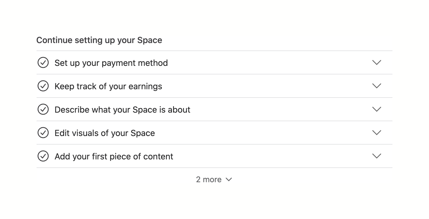429x219 pixels.
Task: Show the '2 more' setup steps
Action: 209,180
